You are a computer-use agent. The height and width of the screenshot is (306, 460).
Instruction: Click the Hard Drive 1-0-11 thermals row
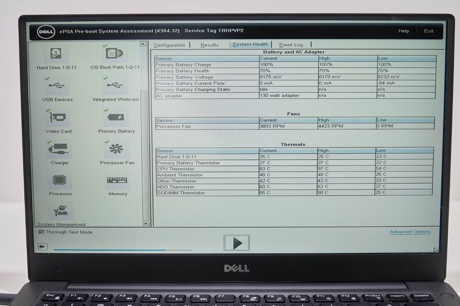point(294,157)
